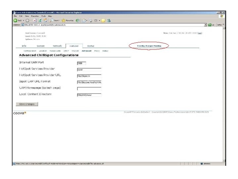The image size is (238, 179).
Task: Click the UAM Homepage splash page field
Action: tap(89, 89)
